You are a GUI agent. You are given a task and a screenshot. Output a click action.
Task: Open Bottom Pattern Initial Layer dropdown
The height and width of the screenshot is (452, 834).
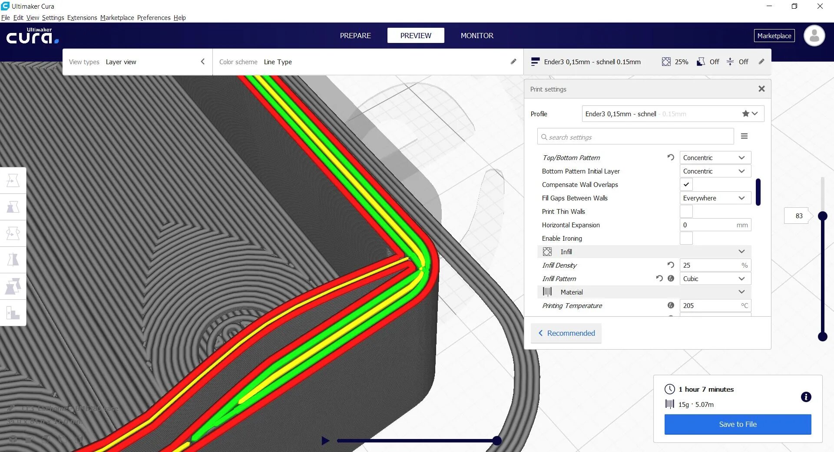tap(715, 171)
